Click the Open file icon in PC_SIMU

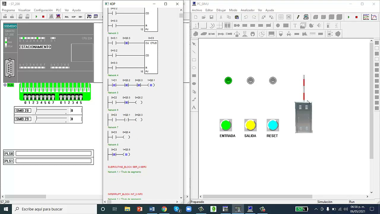(x=204, y=17)
